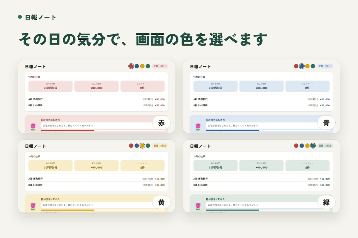
Task: Select the B社 SNS運用 row in the green panel
Action: (x=261, y=185)
